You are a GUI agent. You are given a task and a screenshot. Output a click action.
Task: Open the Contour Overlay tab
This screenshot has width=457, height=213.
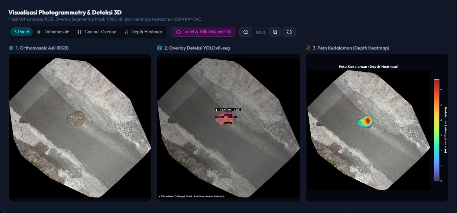click(x=96, y=32)
